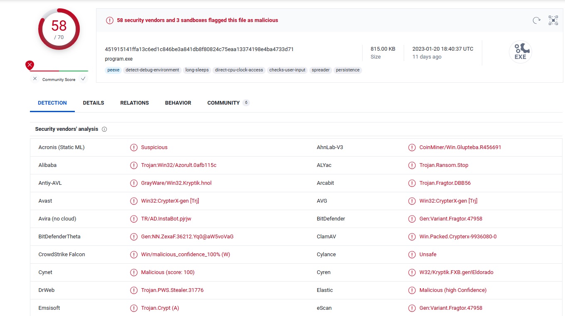This screenshot has width=565, height=316.
Task: Click the Win/malicious_confidence_100% (W) result
Action: [185, 255]
